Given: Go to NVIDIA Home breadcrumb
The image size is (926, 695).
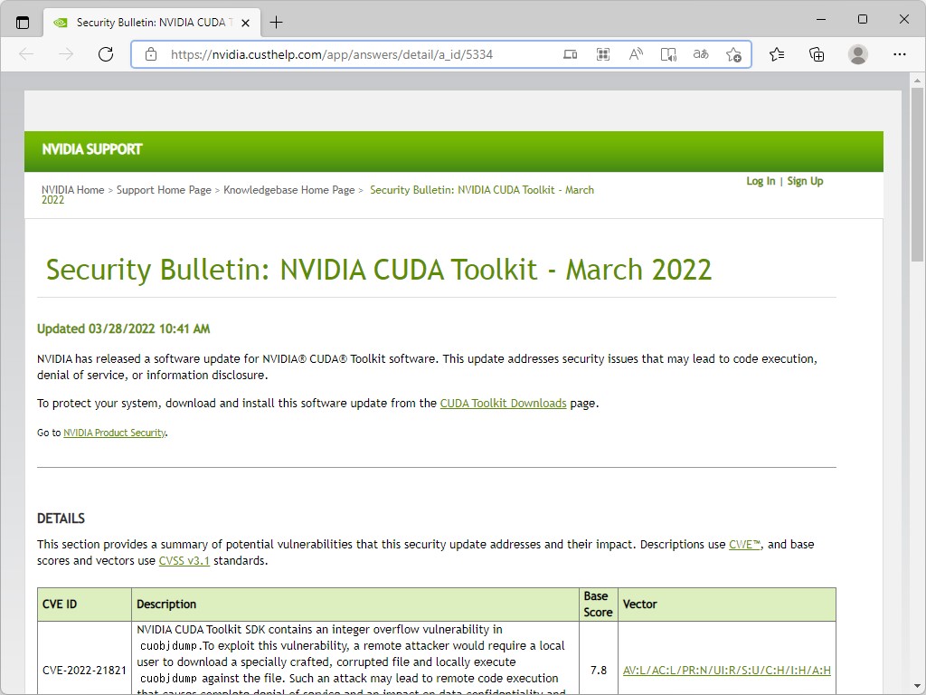Looking at the screenshot, I should tap(72, 190).
